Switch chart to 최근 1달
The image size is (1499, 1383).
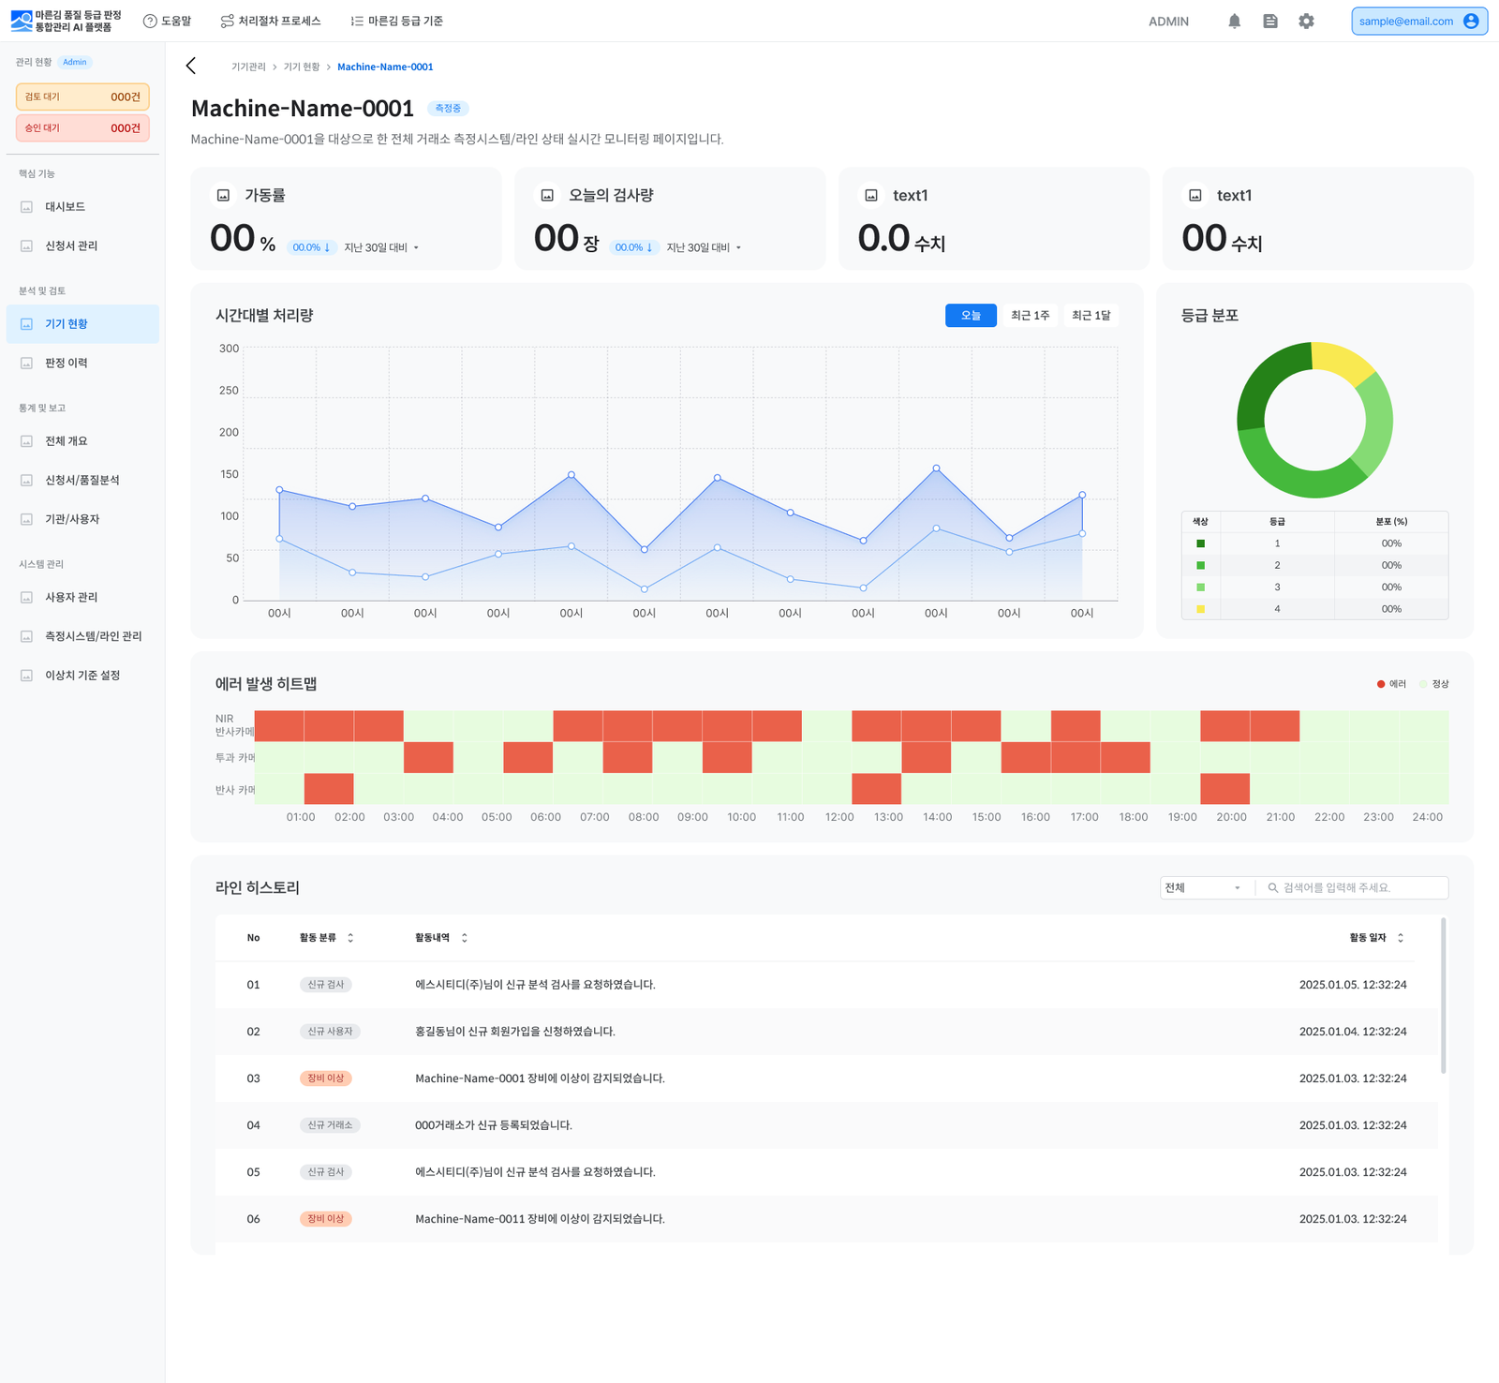(x=1091, y=316)
